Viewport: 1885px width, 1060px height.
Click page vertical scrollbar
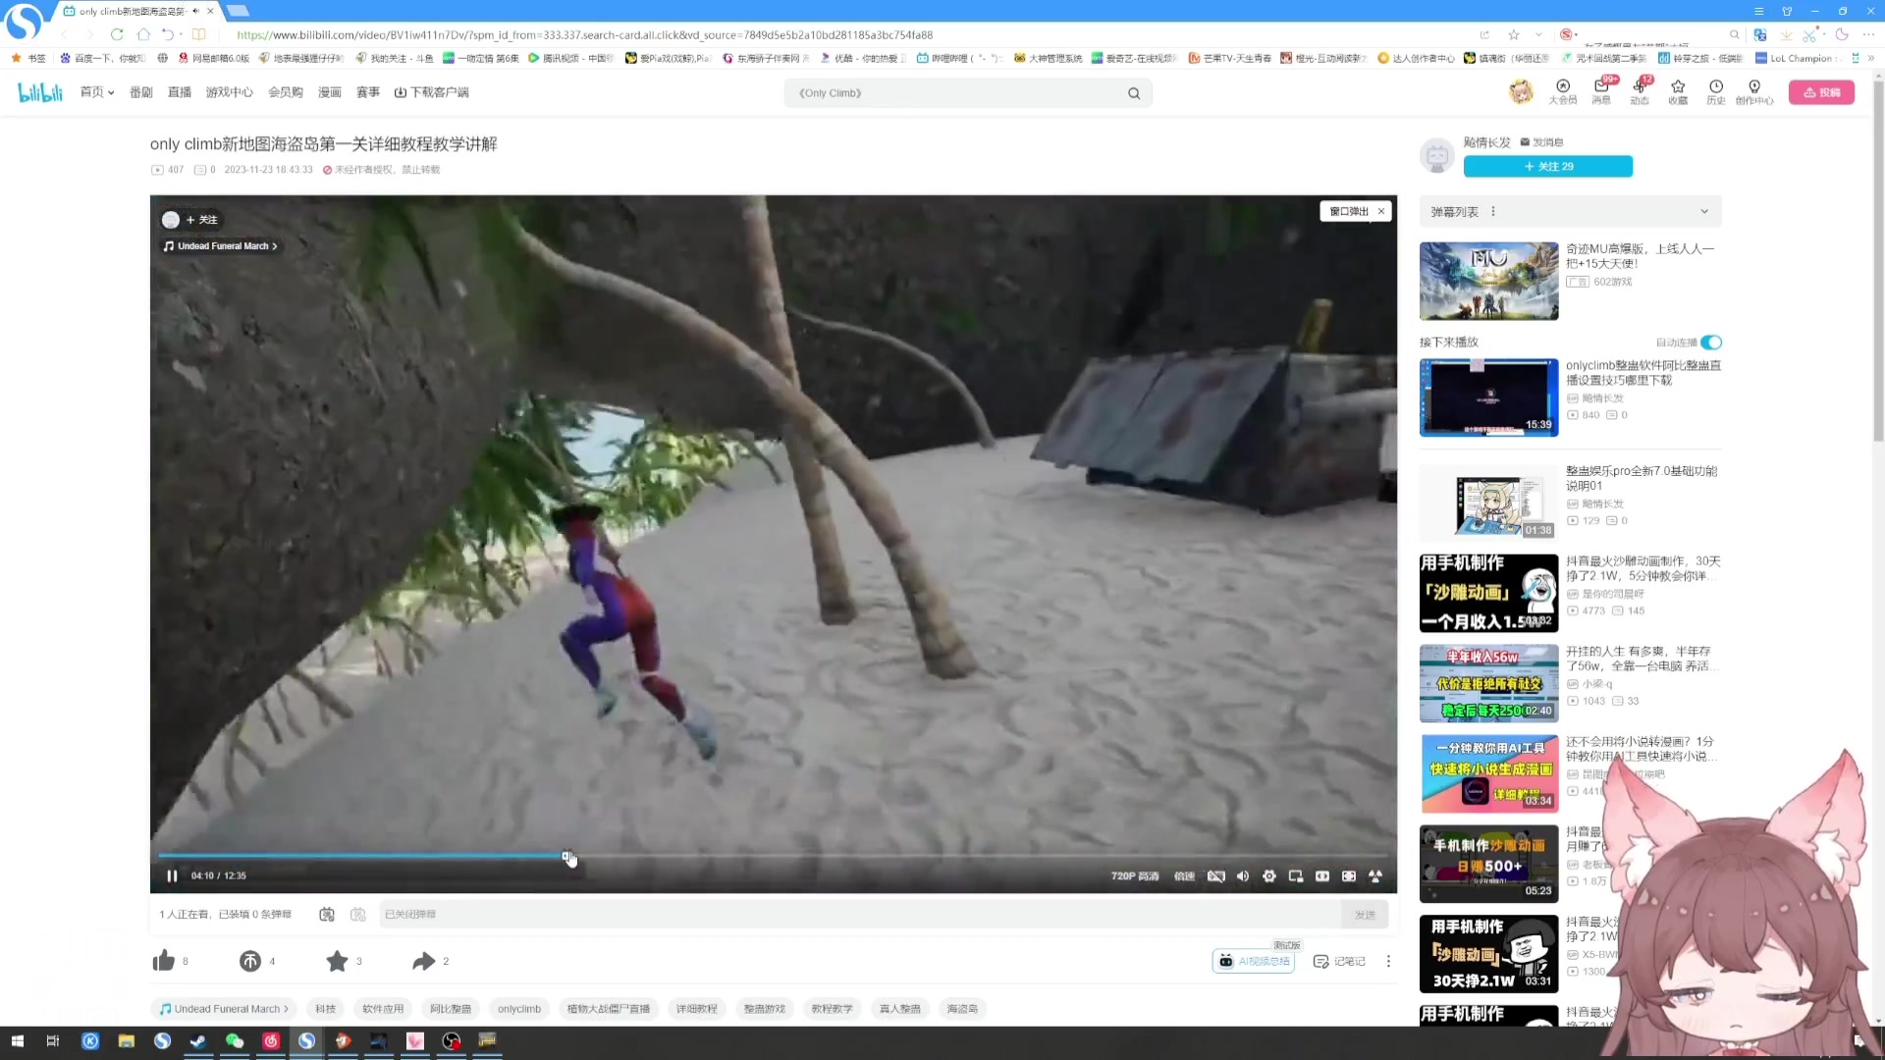pos(1878,262)
